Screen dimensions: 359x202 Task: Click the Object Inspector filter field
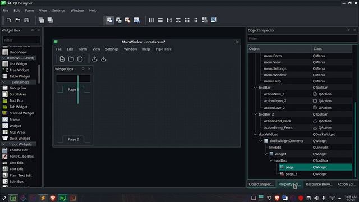tap(302, 39)
